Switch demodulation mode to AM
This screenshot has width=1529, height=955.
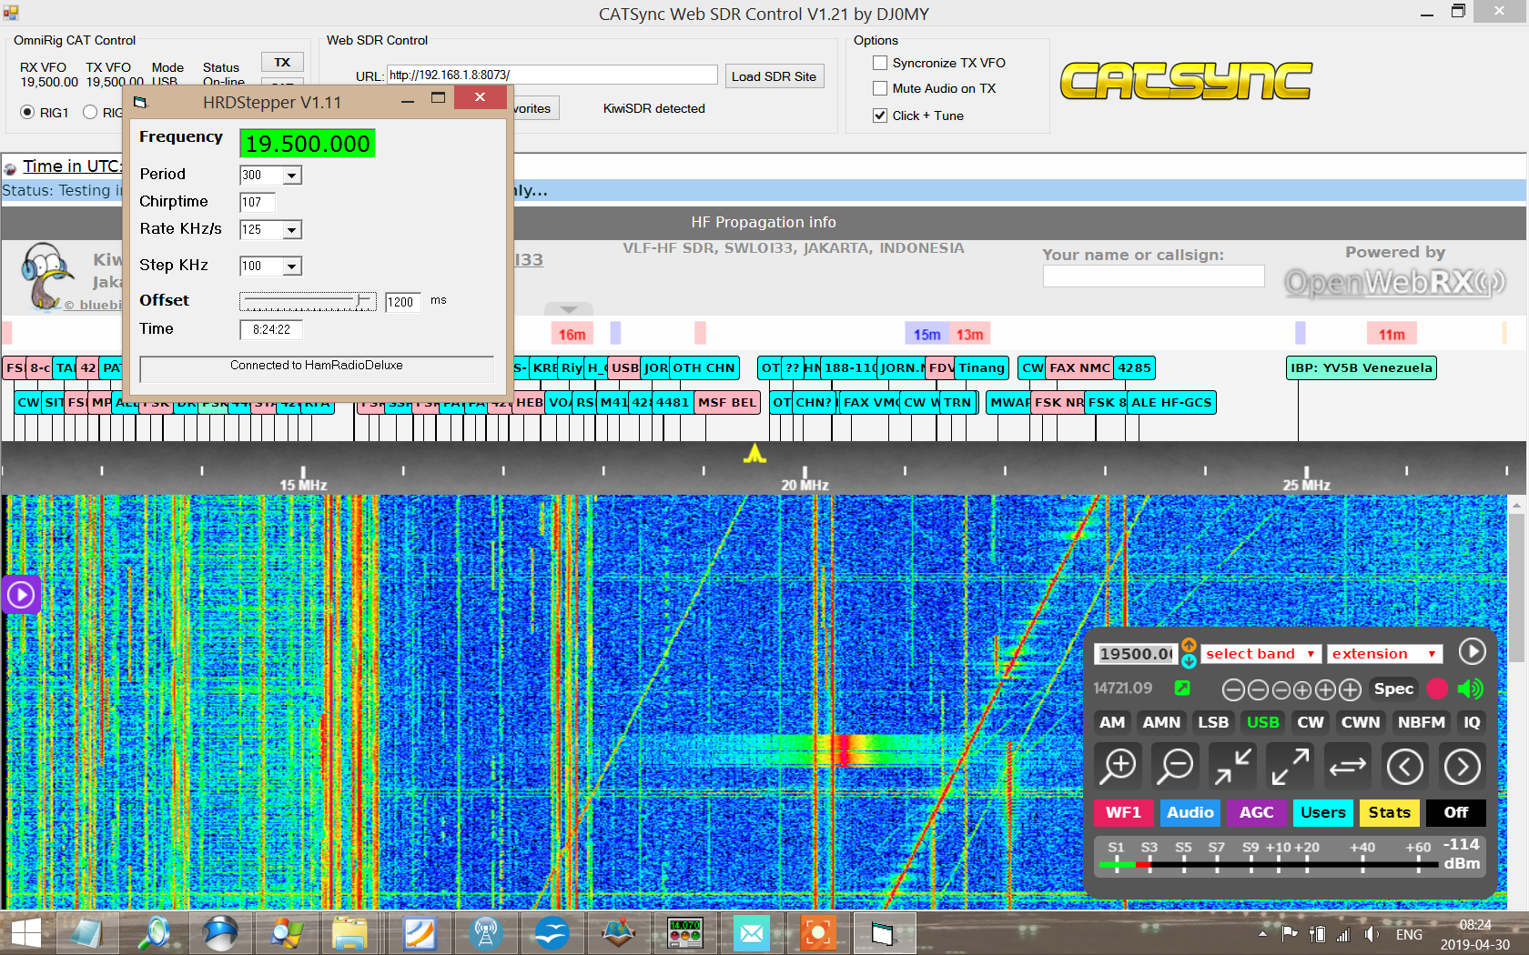pyautogui.click(x=1112, y=722)
